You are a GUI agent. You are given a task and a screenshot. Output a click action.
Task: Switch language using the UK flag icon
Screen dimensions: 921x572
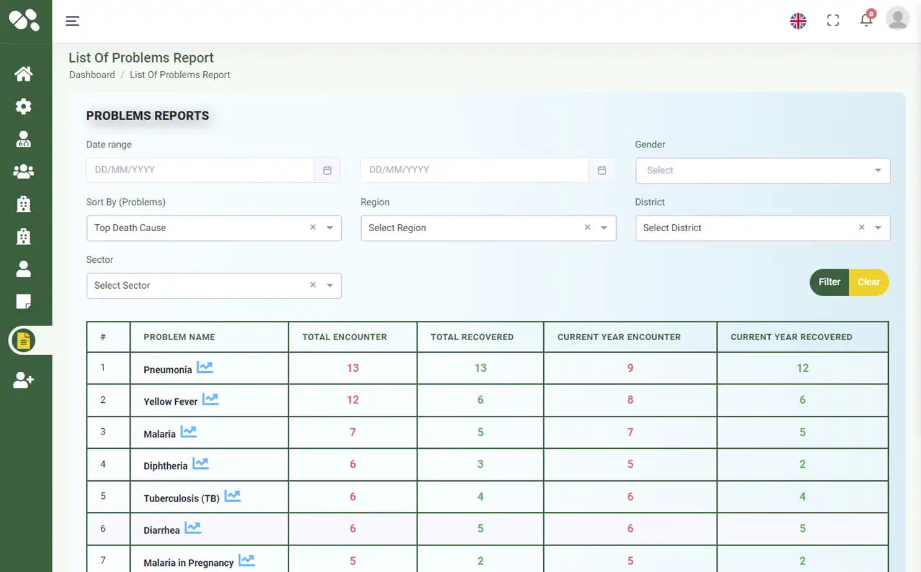pos(798,20)
